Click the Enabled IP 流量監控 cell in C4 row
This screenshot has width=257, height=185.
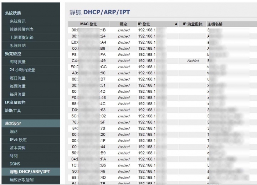point(193,61)
